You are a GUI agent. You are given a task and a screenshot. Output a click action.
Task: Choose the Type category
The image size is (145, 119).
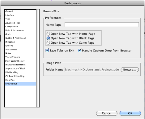click(x=20, y=19)
